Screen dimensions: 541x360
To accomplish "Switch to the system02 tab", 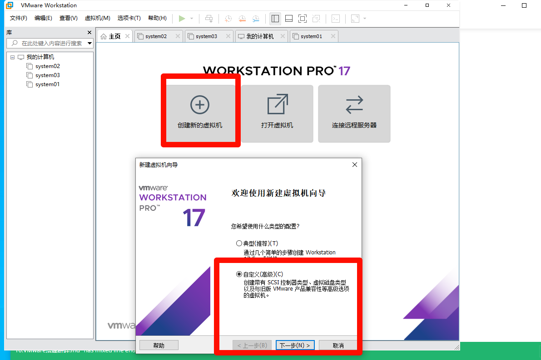I will click(156, 36).
